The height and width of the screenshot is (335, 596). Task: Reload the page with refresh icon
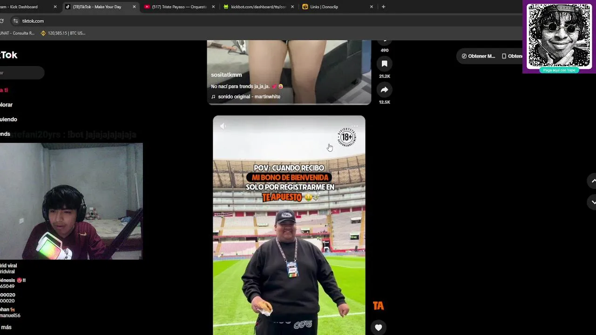pyautogui.click(x=2, y=21)
